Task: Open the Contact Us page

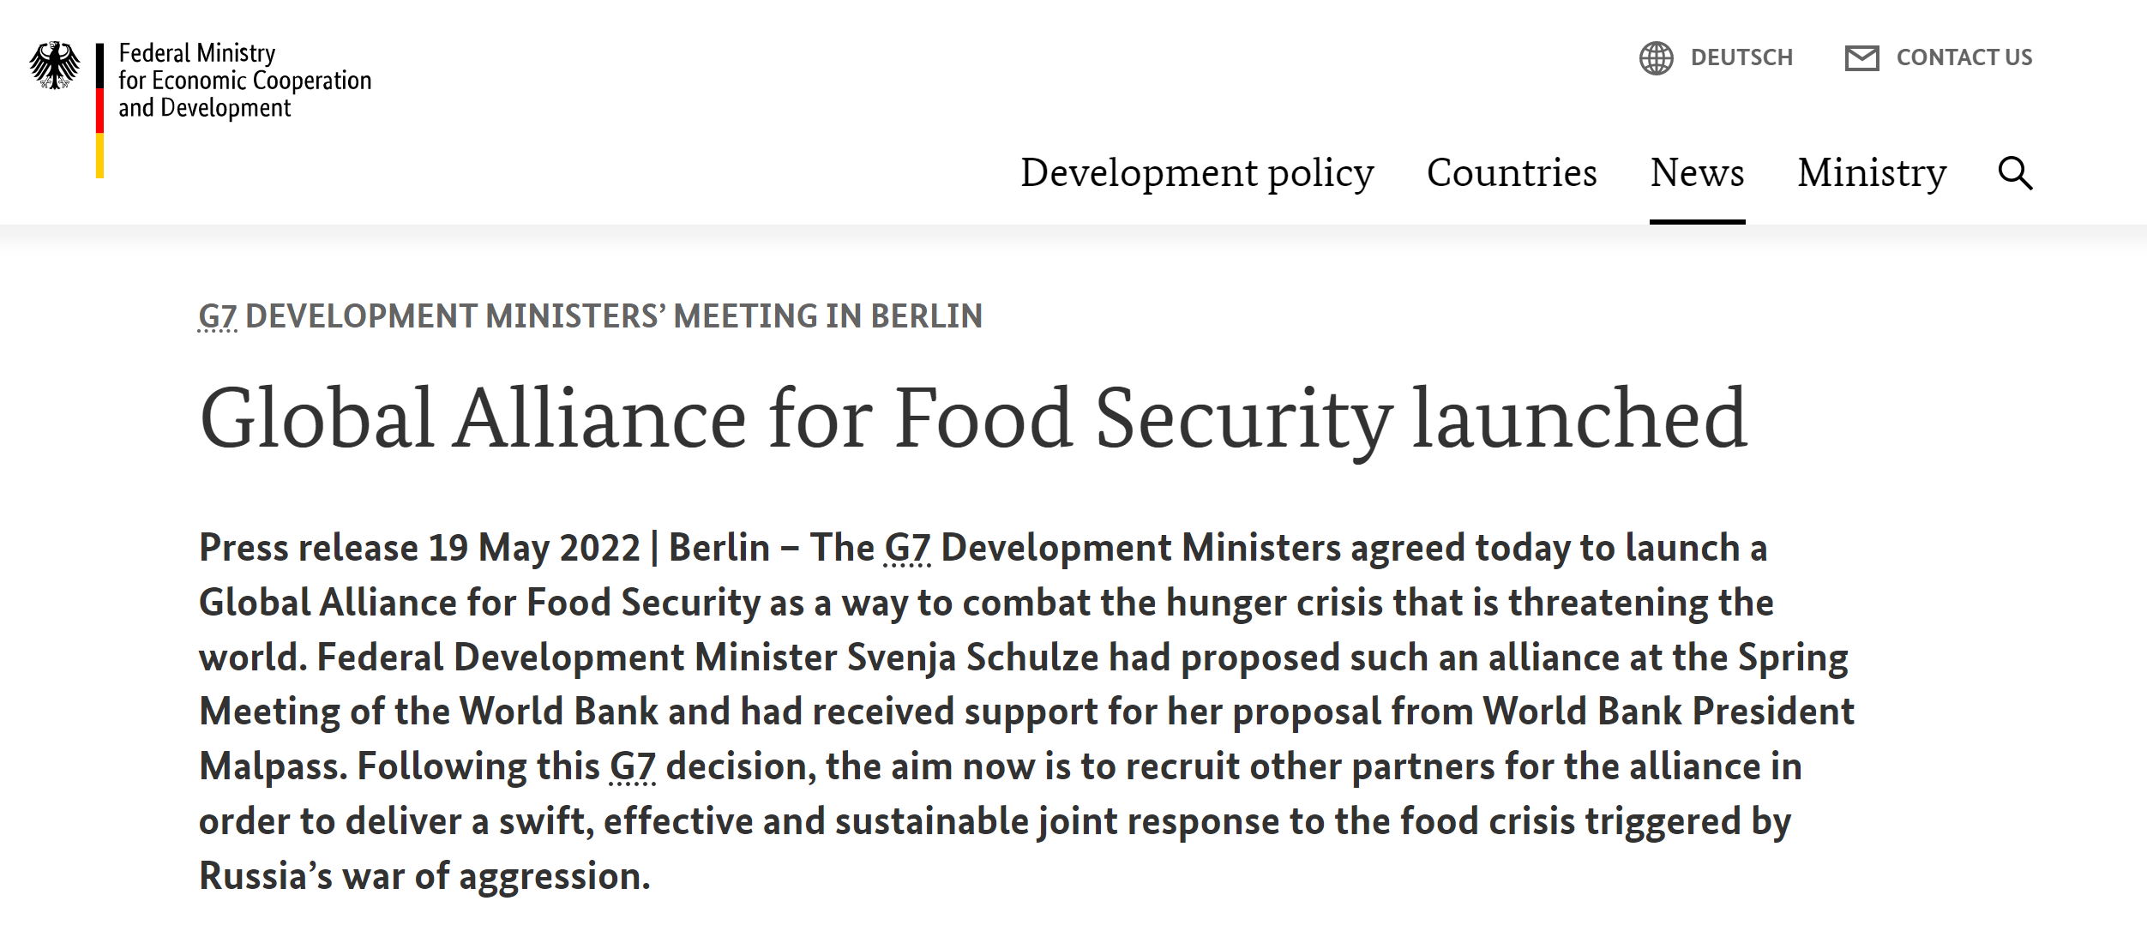Action: click(x=1964, y=57)
